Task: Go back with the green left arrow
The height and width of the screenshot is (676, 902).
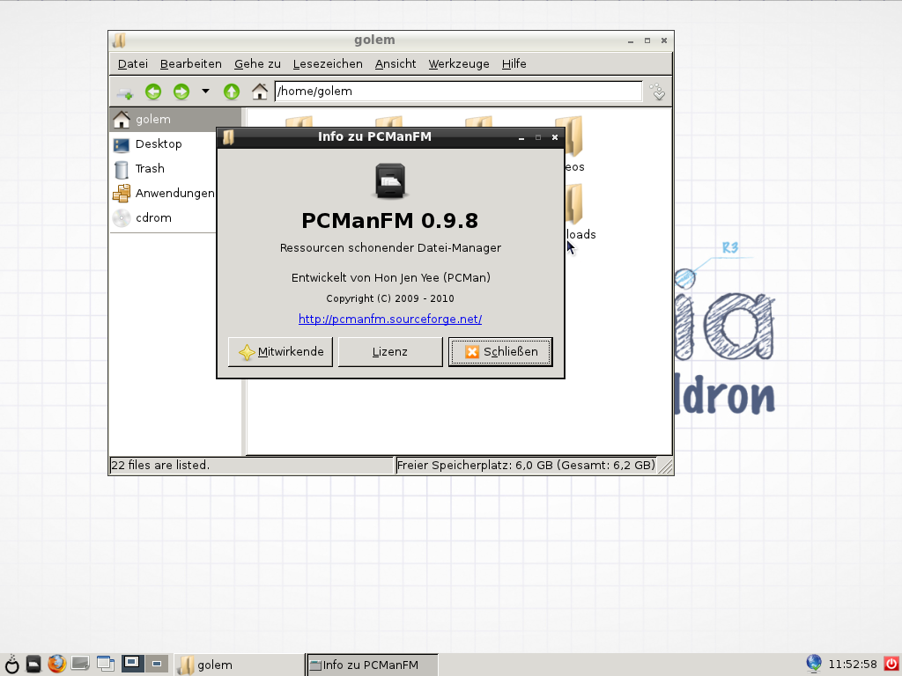Action: (153, 92)
